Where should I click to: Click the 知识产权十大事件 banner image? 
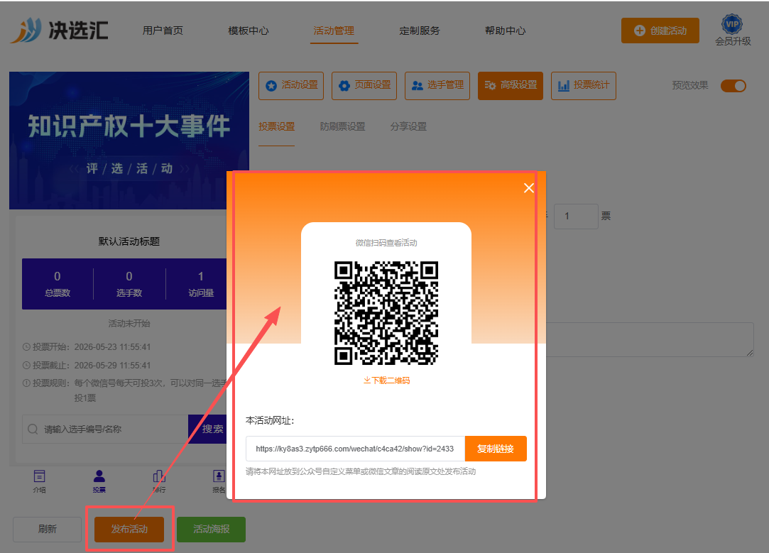tap(129, 141)
